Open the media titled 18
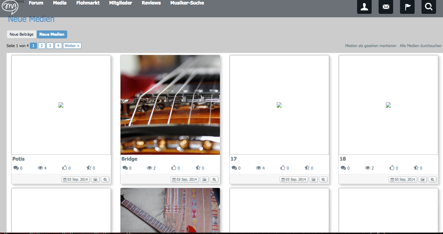This screenshot has height=234, width=443. point(343,159)
